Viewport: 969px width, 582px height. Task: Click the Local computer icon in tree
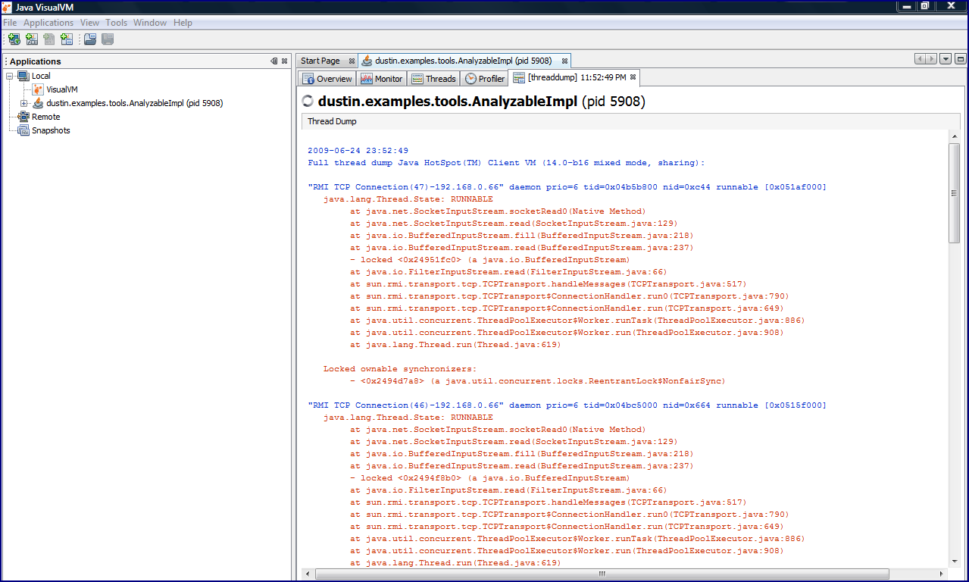(23, 76)
